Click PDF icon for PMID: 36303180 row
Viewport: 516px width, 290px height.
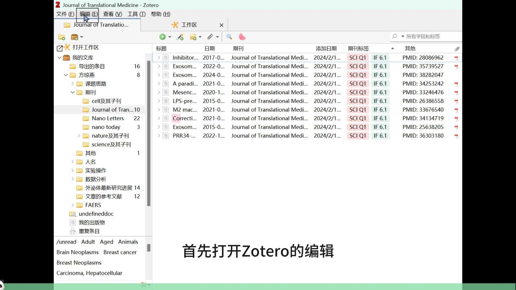[x=456, y=136]
